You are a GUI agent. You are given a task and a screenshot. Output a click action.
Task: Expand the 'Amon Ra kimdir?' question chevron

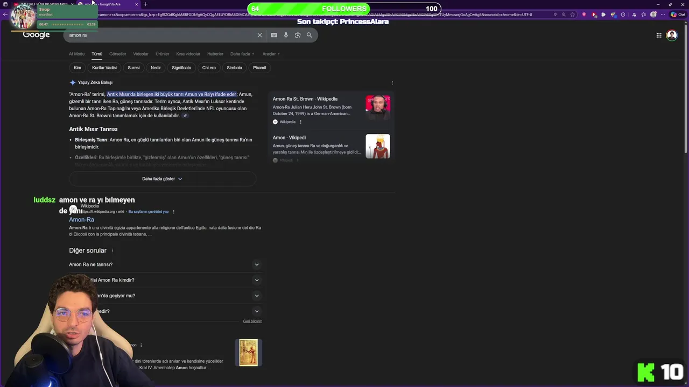257,280
